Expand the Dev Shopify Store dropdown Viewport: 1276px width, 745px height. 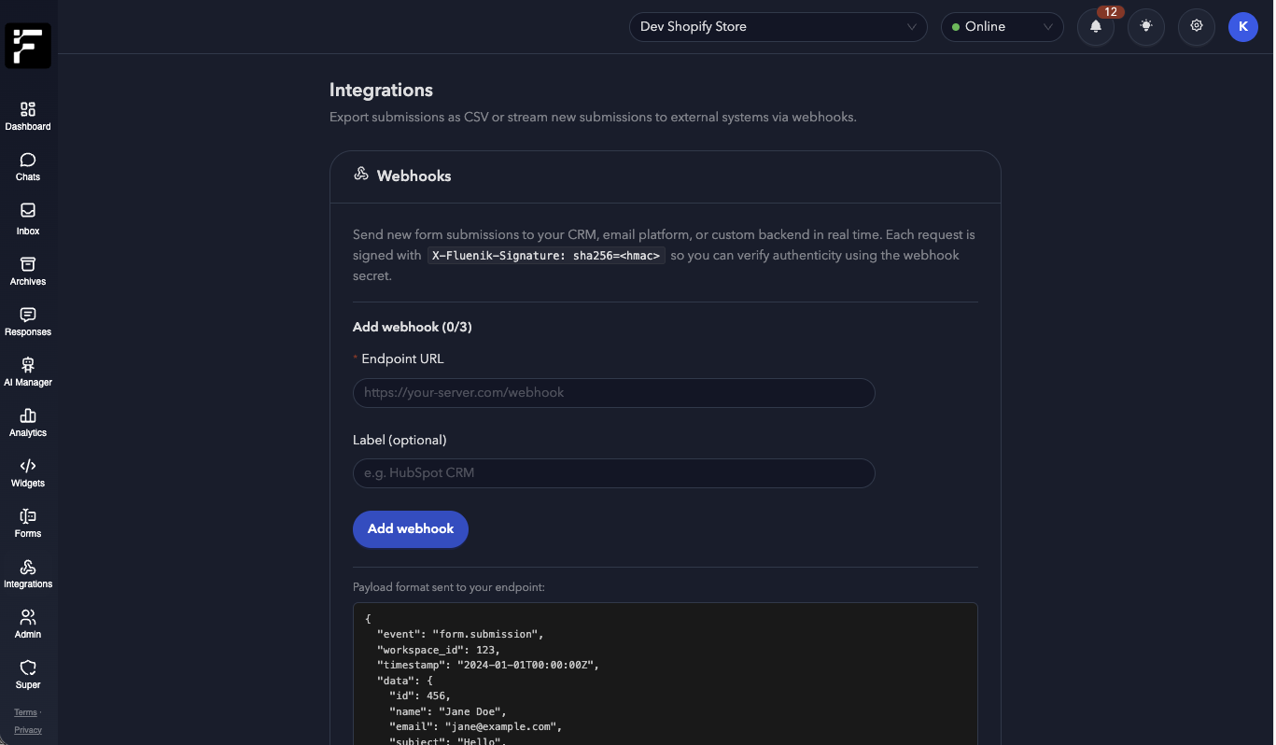click(778, 27)
